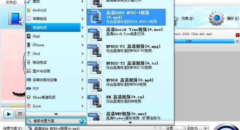Image resolution: width=240 pixels, height=130 pixels.
Task: Choose the 多媒体移动设备 category label
Action: [45, 80]
